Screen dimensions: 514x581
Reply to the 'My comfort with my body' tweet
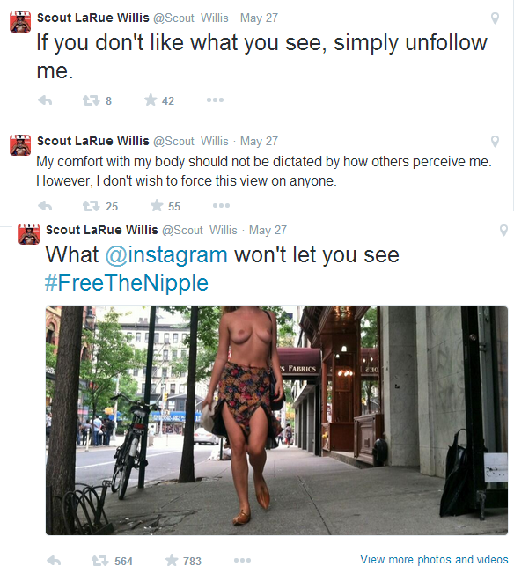pos(45,206)
